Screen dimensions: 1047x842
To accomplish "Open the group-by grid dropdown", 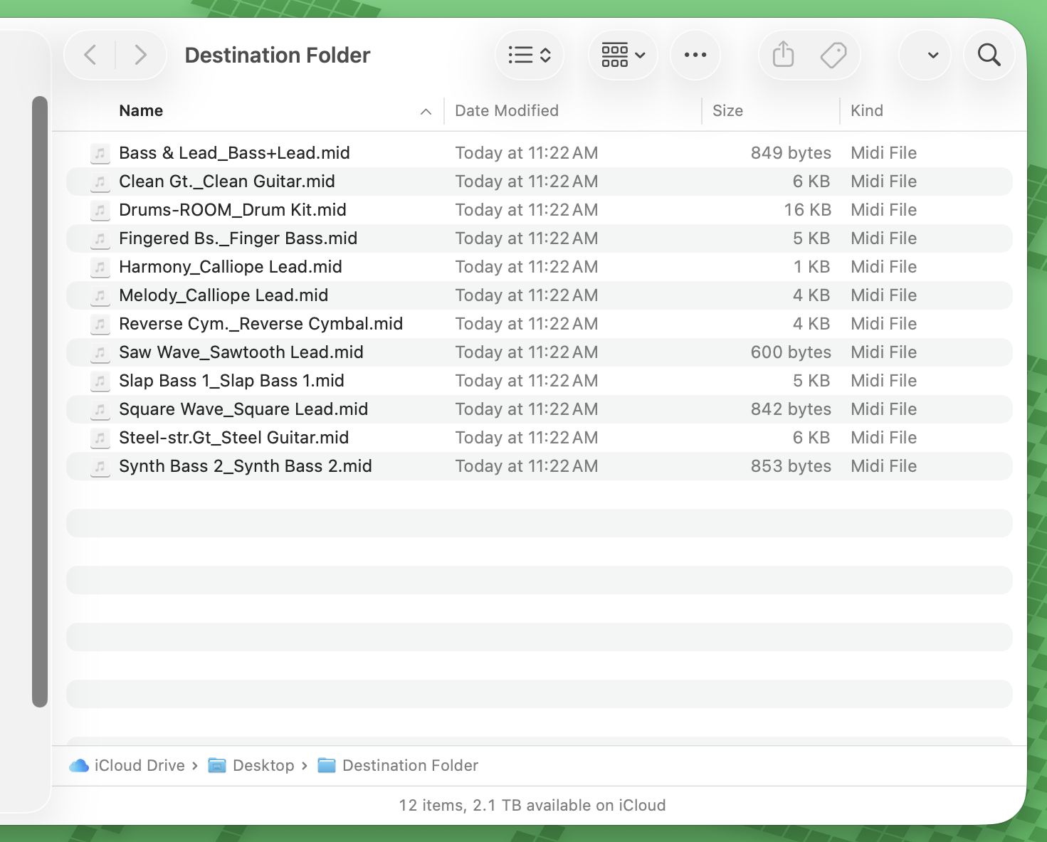I will (x=623, y=55).
